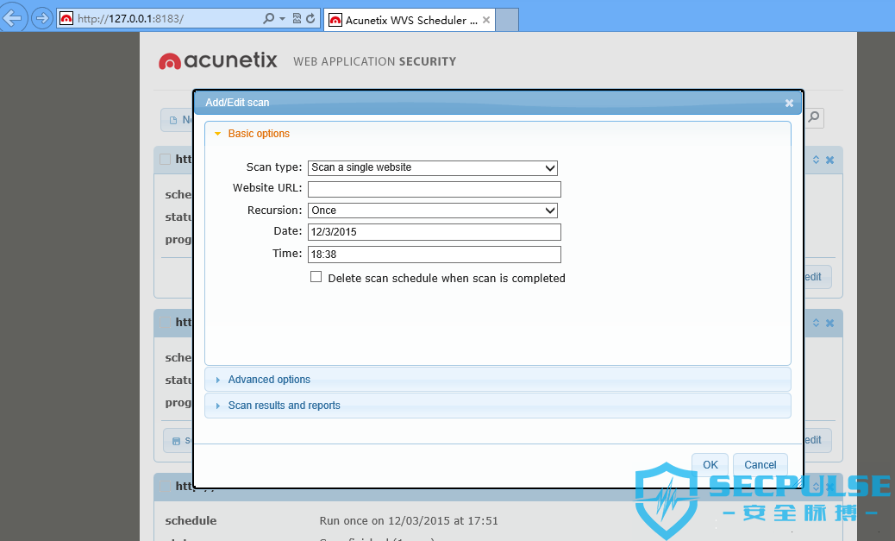This screenshot has width=895, height=541.
Task: Click the edit button on the first scan card
Action: click(x=817, y=277)
